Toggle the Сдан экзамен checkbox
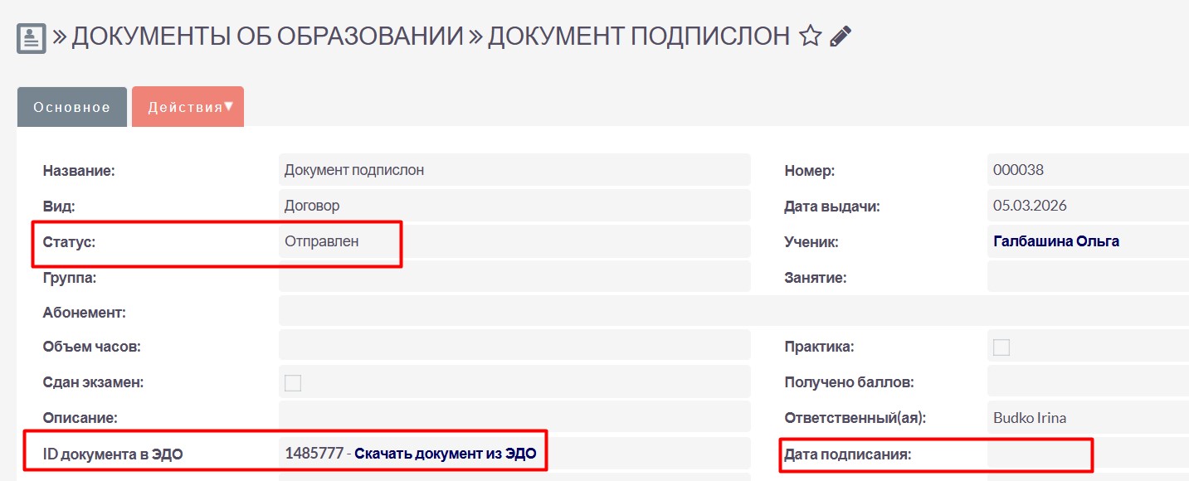1189x481 pixels. (x=293, y=382)
